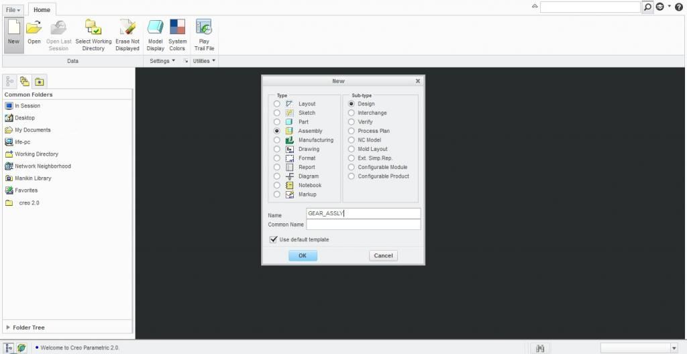Click the Play Trail File icon
The height and width of the screenshot is (354, 687).
(204, 27)
